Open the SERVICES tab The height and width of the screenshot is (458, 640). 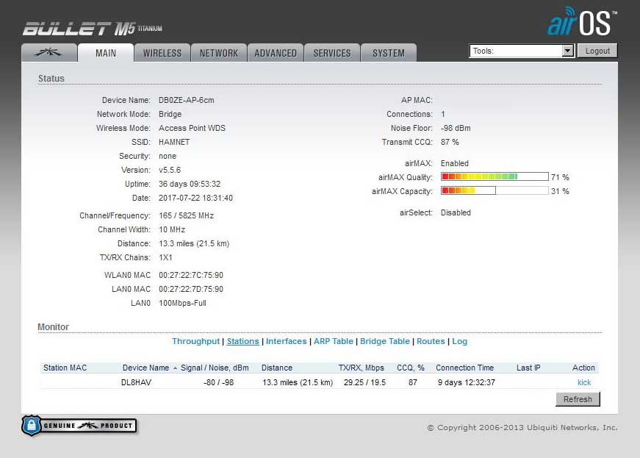coord(332,53)
